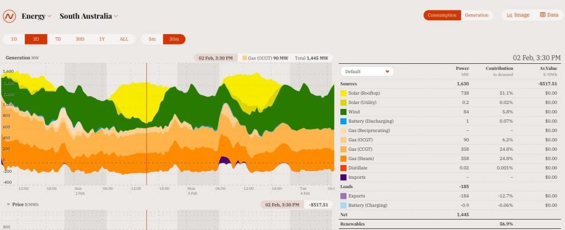Open the Default grouping dropdown
The height and width of the screenshot is (230, 565).
(367, 71)
